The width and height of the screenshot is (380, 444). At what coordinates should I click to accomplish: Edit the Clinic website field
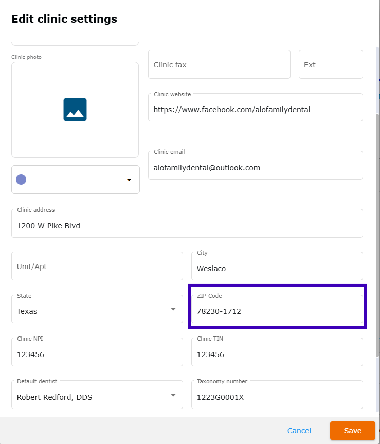(256, 108)
